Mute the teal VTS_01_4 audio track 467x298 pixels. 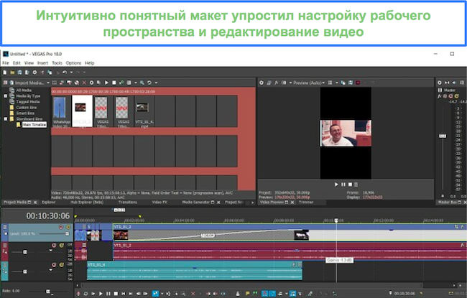54,265
